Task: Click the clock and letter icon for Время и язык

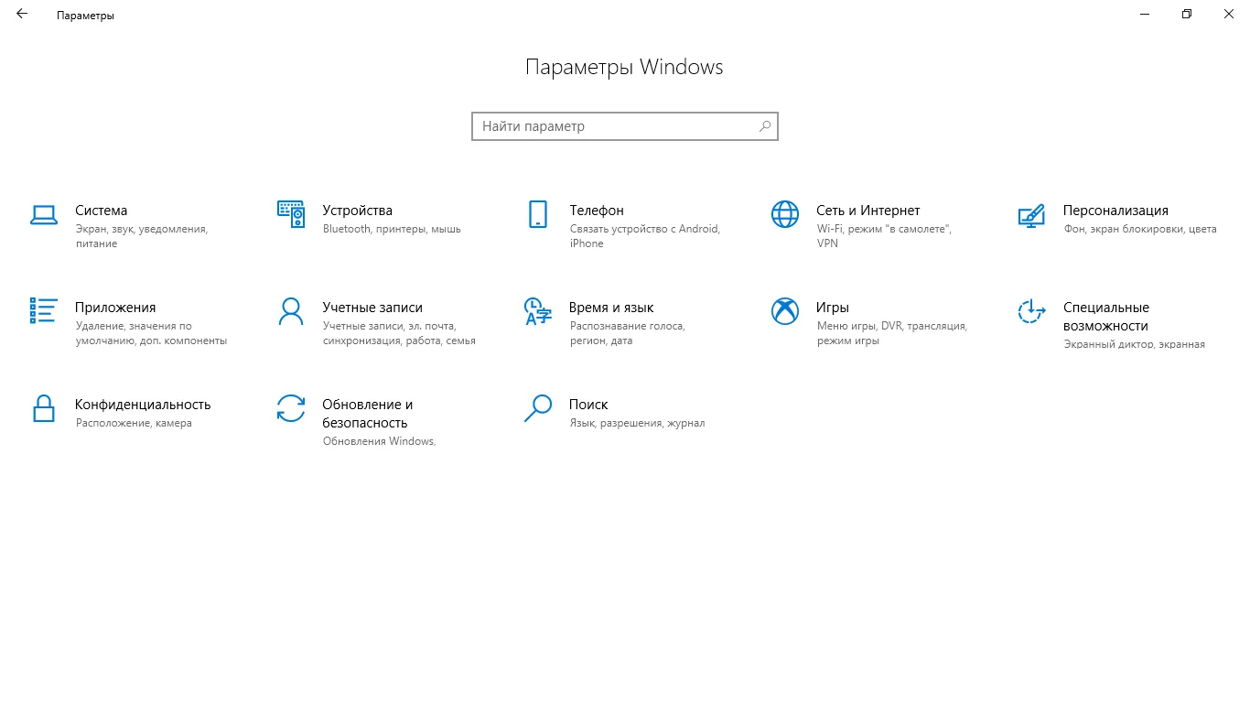Action: tap(538, 311)
